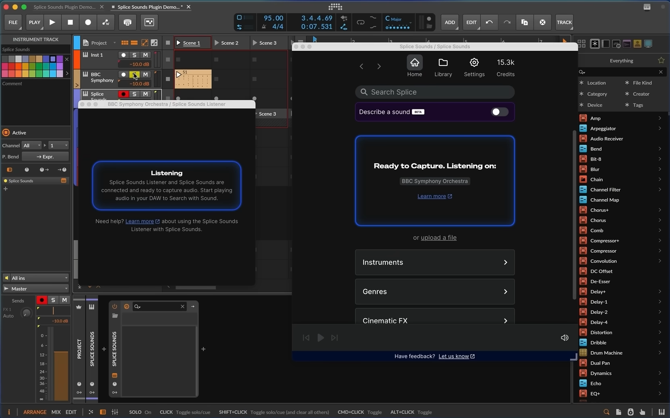Start playback with the transport play triangle
Screen dimensions: 670x418
pyautogui.click(x=52, y=22)
